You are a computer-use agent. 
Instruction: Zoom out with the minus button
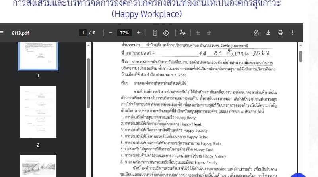pyautogui.click(x=111, y=33)
